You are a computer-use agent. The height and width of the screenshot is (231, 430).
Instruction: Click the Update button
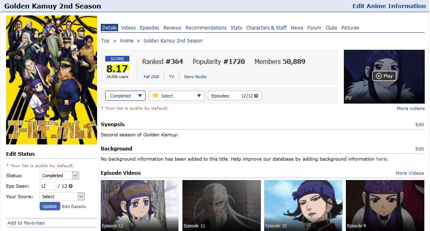click(x=50, y=206)
